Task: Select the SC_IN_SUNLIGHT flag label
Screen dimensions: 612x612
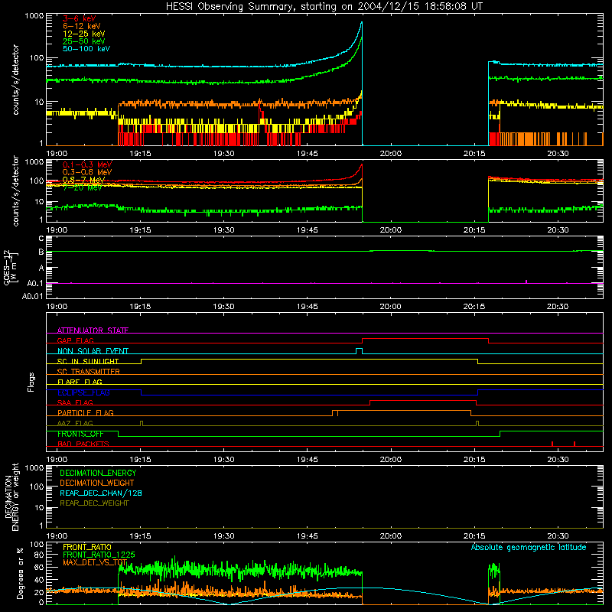Action: 88,361
